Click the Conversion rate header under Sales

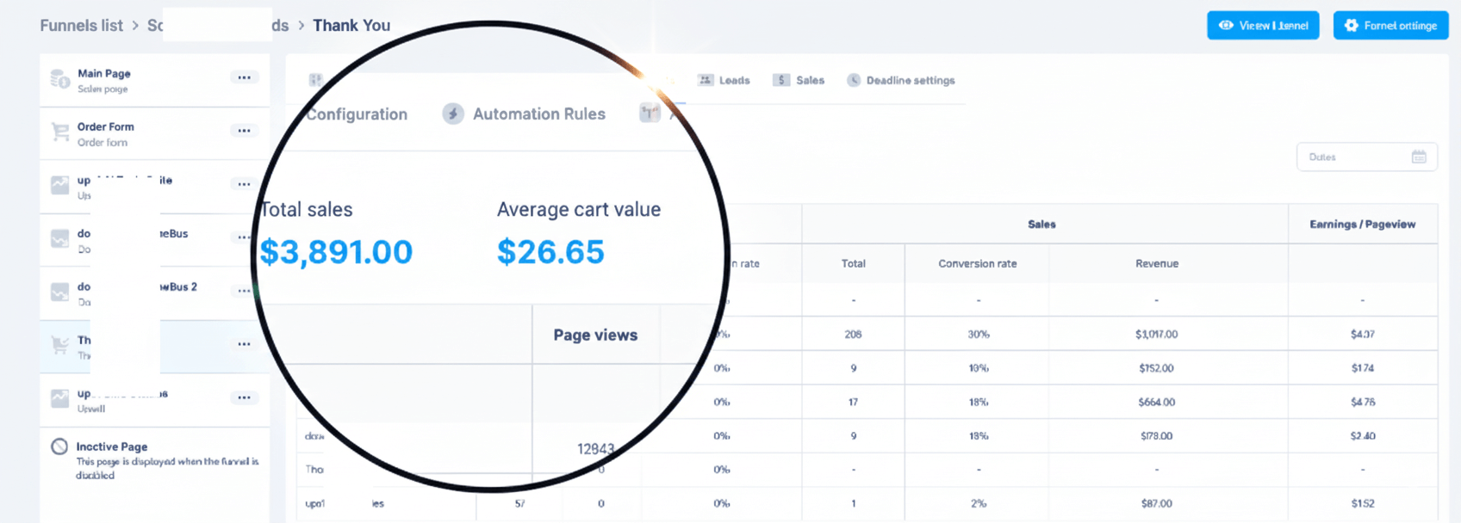tap(978, 264)
